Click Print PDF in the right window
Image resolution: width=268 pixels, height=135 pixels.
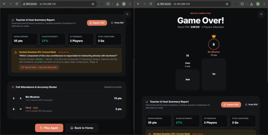(251, 104)
